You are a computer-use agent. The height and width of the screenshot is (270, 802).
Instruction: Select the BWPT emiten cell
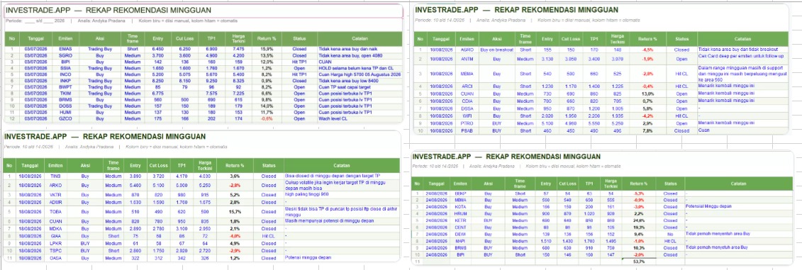[x=65, y=87]
